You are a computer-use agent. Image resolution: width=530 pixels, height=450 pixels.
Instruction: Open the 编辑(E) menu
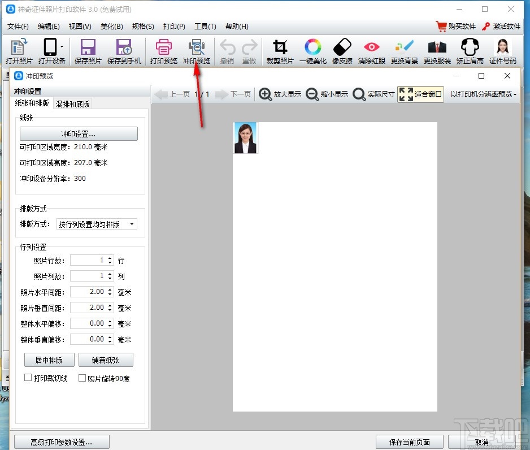[x=49, y=27]
